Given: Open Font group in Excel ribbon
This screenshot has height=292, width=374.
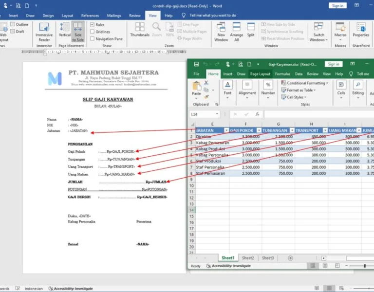Looking at the screenshot, I should coord(227,90).
